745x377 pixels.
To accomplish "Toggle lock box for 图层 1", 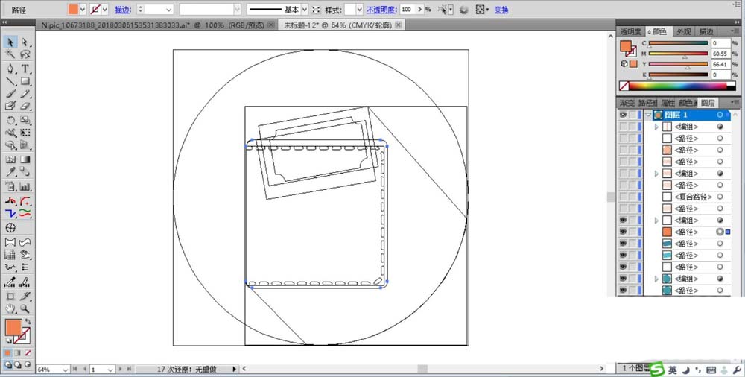I will pos(633,115).
